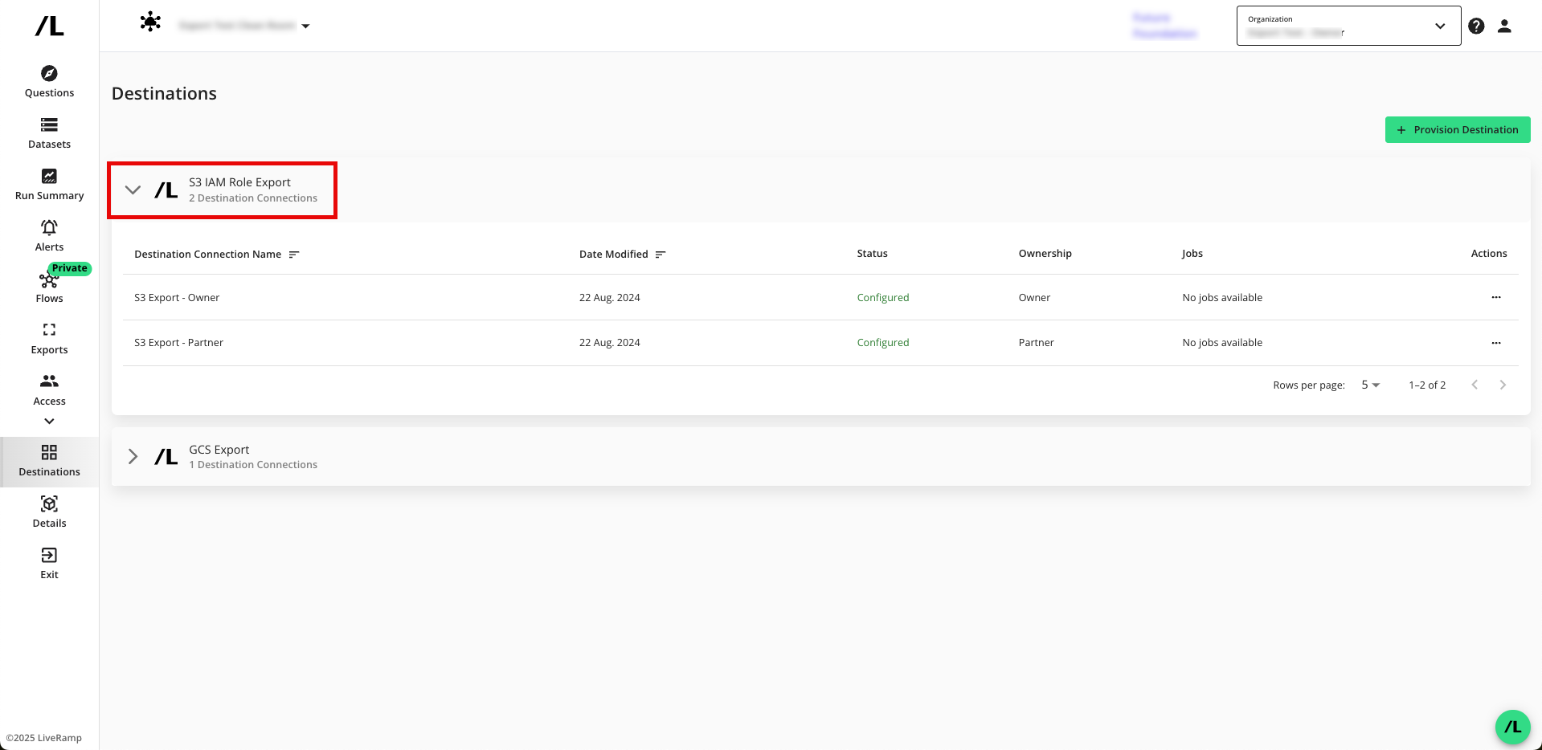
Task: Change the rows per page dropdown
Action: pyautogui.click(x=1370, y=385)
